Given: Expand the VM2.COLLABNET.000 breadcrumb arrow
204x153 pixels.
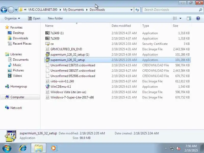Looking at the screenshot, I should click(60, 10).
